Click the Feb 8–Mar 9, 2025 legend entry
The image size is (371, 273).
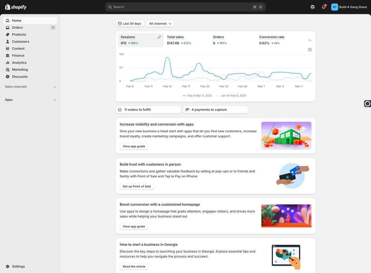tap(197, 96)
